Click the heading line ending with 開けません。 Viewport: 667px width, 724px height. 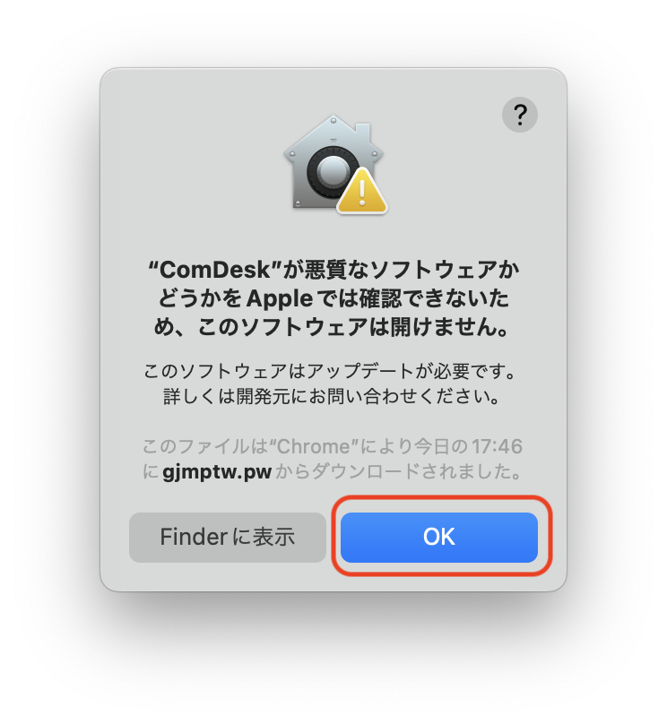point(332,327)
